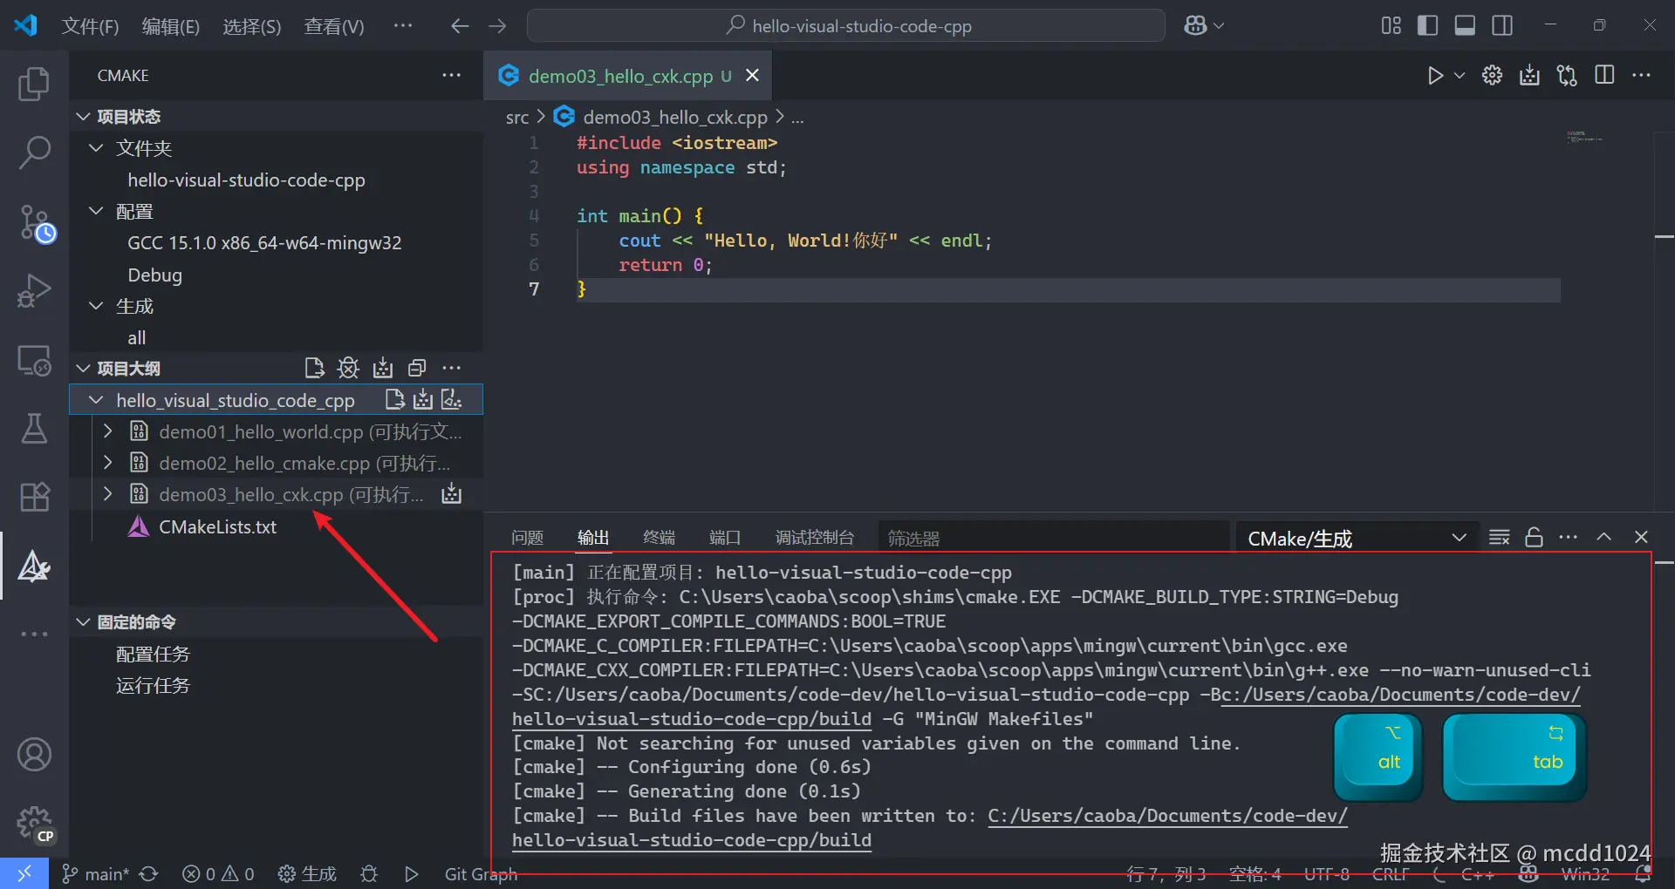Screen dimensions: 1675x889
Task: Collapse the 配置 tree node
Action: pyautogui.click(x=97, y=211)
